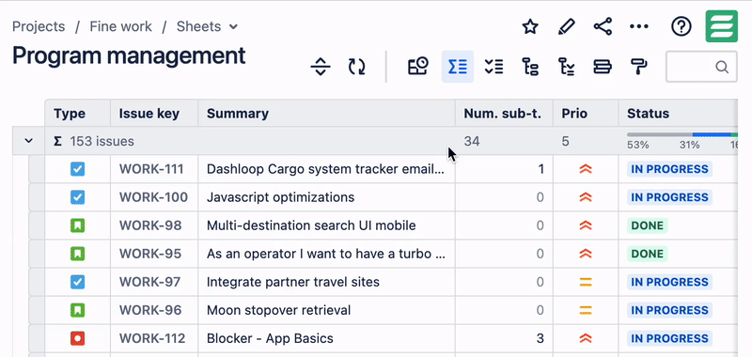
Task: Open issue WORK-100
Action: click(x=153, y=197)
